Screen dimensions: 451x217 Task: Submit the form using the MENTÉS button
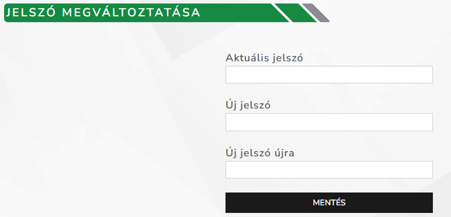click(x=329, y=203)
